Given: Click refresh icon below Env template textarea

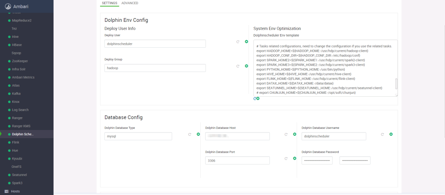Looking at the screenshot, I should (x=255, y=99).
